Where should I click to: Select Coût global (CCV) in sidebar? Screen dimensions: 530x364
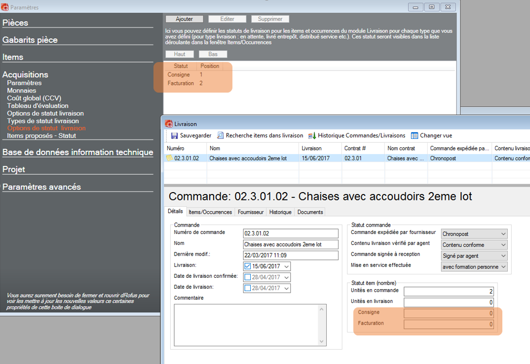(34, 98)
